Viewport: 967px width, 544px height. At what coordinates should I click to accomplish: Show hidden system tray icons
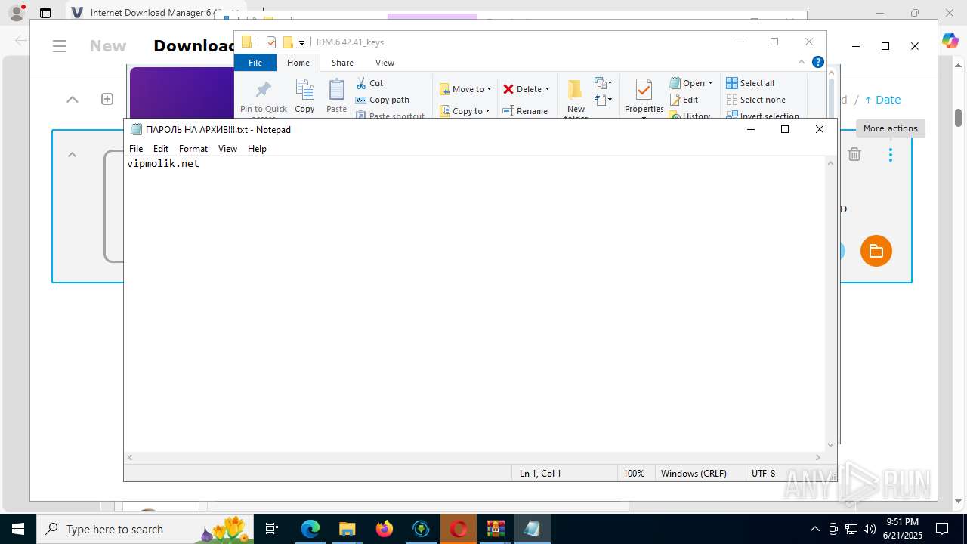(x=814, y=529)
